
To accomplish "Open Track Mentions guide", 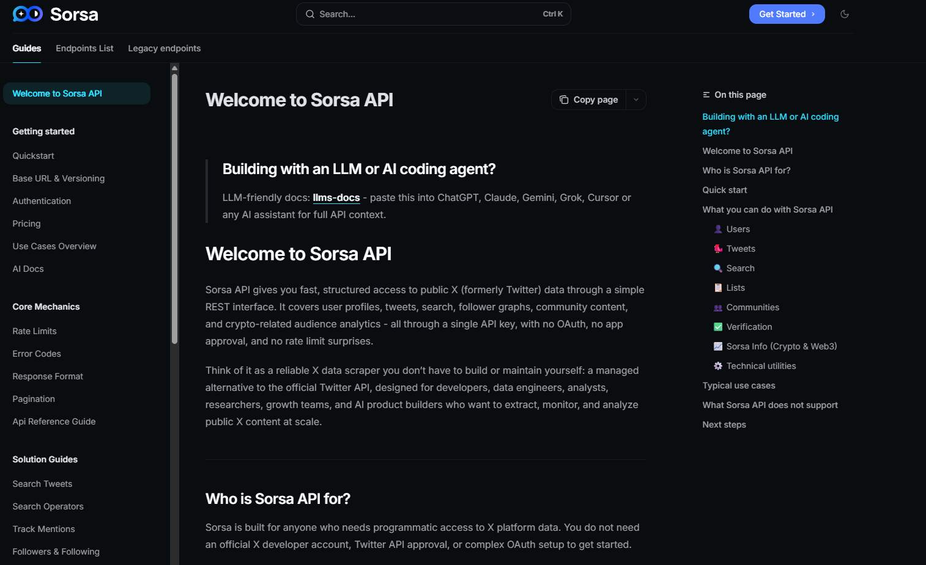I will pos(43,529).
